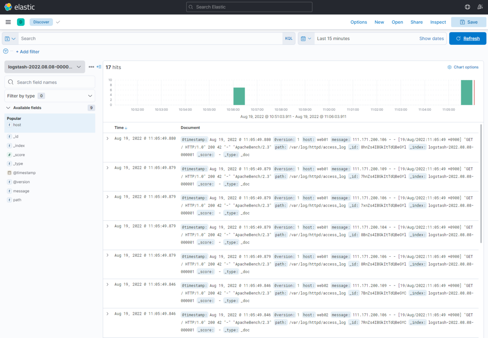Image resolution: width=488 pixels, height=338 pixels.
Task: Click the message field type icon
Action: (9, 191)
